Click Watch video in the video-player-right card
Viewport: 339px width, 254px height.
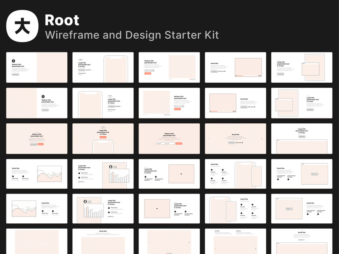[x=222, y=71]
